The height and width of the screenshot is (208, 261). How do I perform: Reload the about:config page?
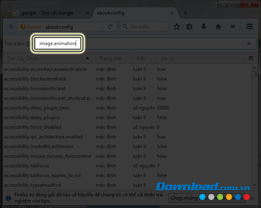tap(110, 27)
